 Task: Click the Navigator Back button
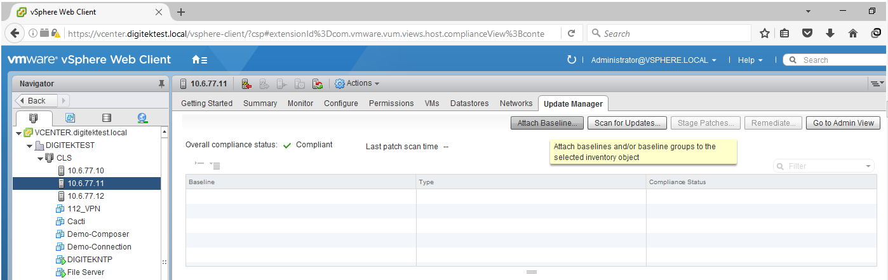coord(37,100)
